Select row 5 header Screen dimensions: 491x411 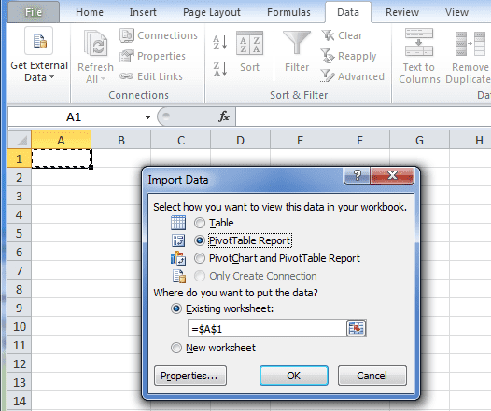tap(20, 233)
